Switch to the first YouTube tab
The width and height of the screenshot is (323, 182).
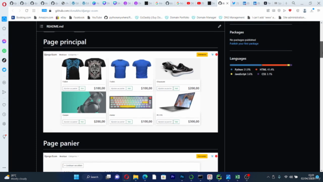[190, 4]
